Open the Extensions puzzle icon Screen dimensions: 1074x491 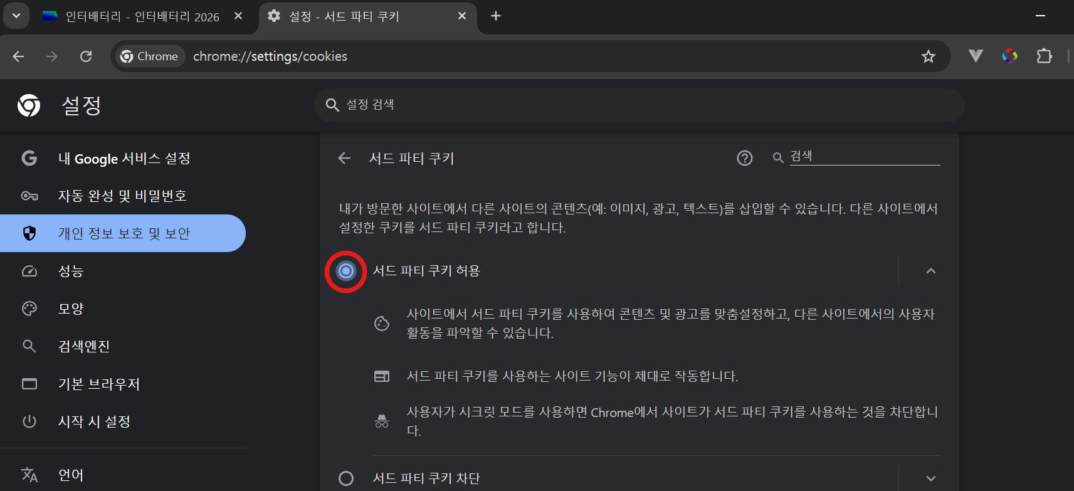[x=1044, y=56]
